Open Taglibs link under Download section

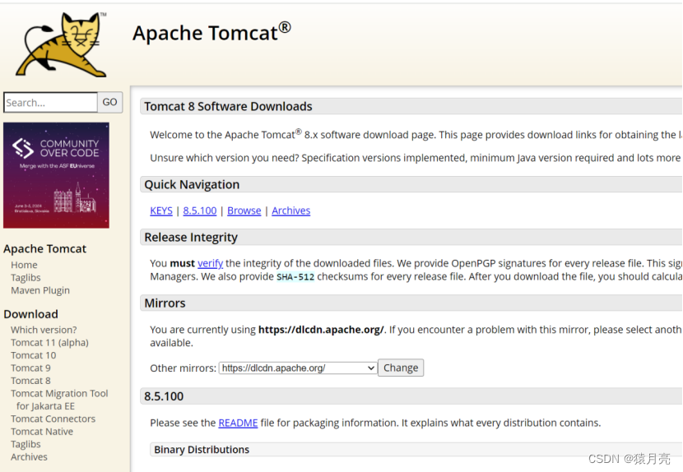(x=26, y=444)
